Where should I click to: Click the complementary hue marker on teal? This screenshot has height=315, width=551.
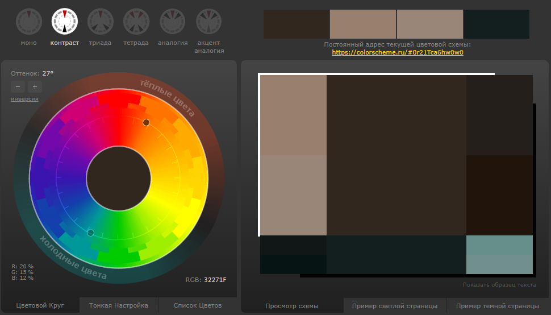click(90, 233)
